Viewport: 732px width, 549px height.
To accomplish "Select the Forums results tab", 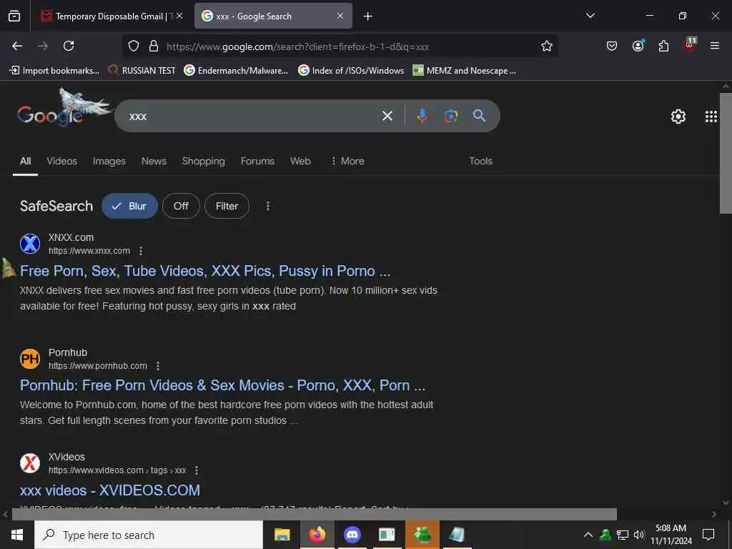I will (257, 161).
